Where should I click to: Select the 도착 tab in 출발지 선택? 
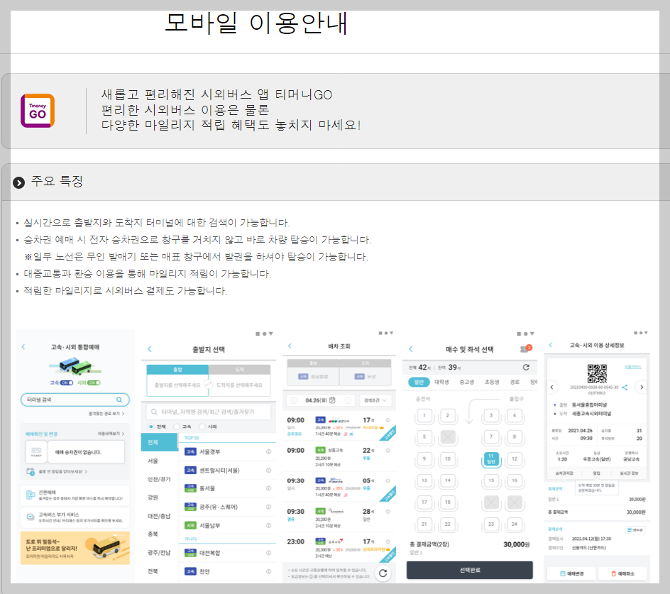click(239, 369)
